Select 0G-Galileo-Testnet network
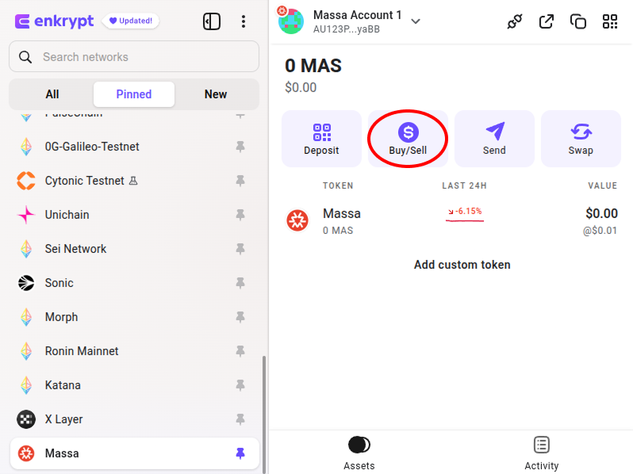 click(x=134, y=147)
